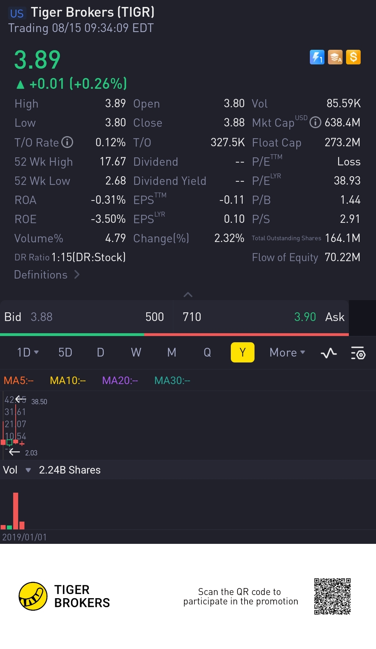Click the red ask portion of ratio bar
Viewport: 376px width, 649px height.
pos(246,335)
